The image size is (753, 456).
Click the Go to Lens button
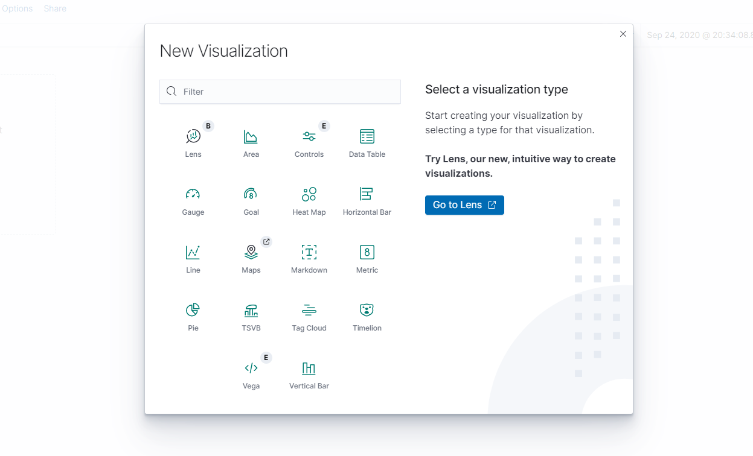pyautogui.click(x=464, y=205)
